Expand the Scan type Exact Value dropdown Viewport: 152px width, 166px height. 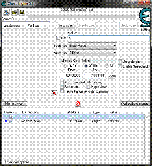[93, 46]
